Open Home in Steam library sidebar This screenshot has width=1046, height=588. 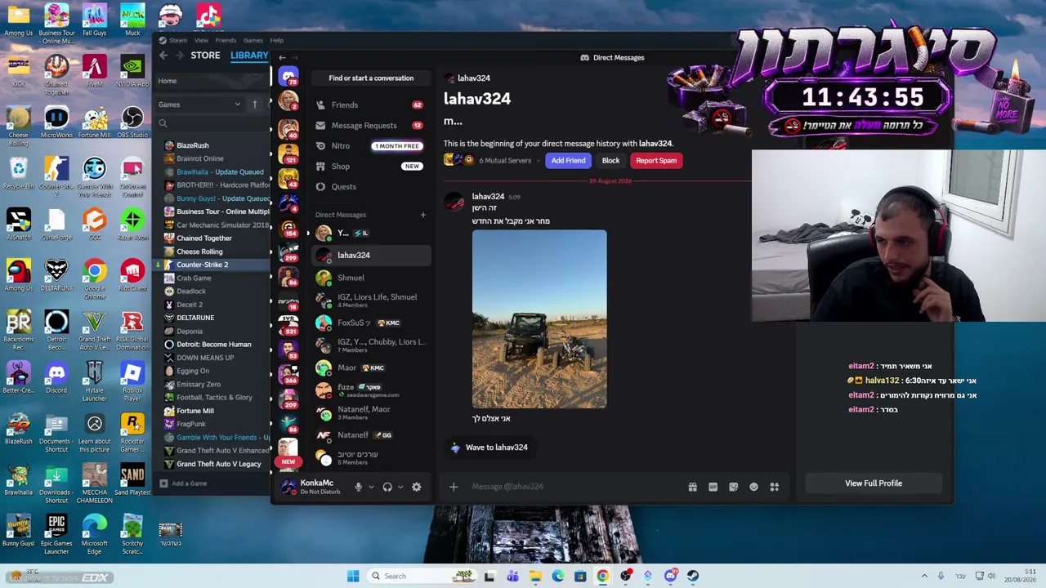click(168, 81)
